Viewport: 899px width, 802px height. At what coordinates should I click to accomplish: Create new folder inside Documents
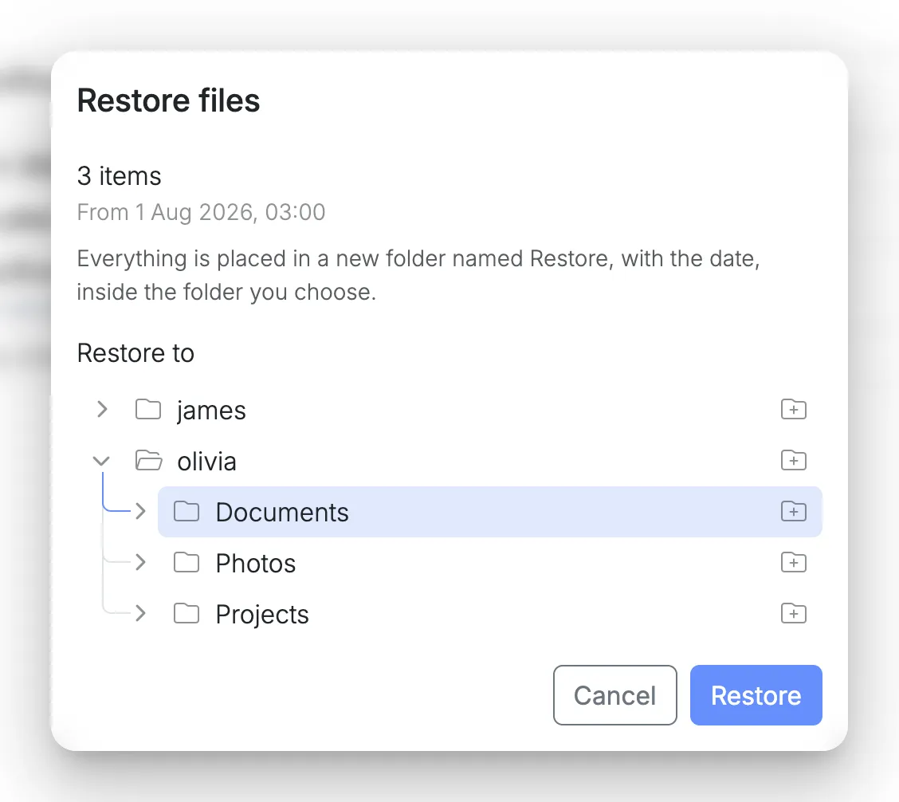pos(794,512)
